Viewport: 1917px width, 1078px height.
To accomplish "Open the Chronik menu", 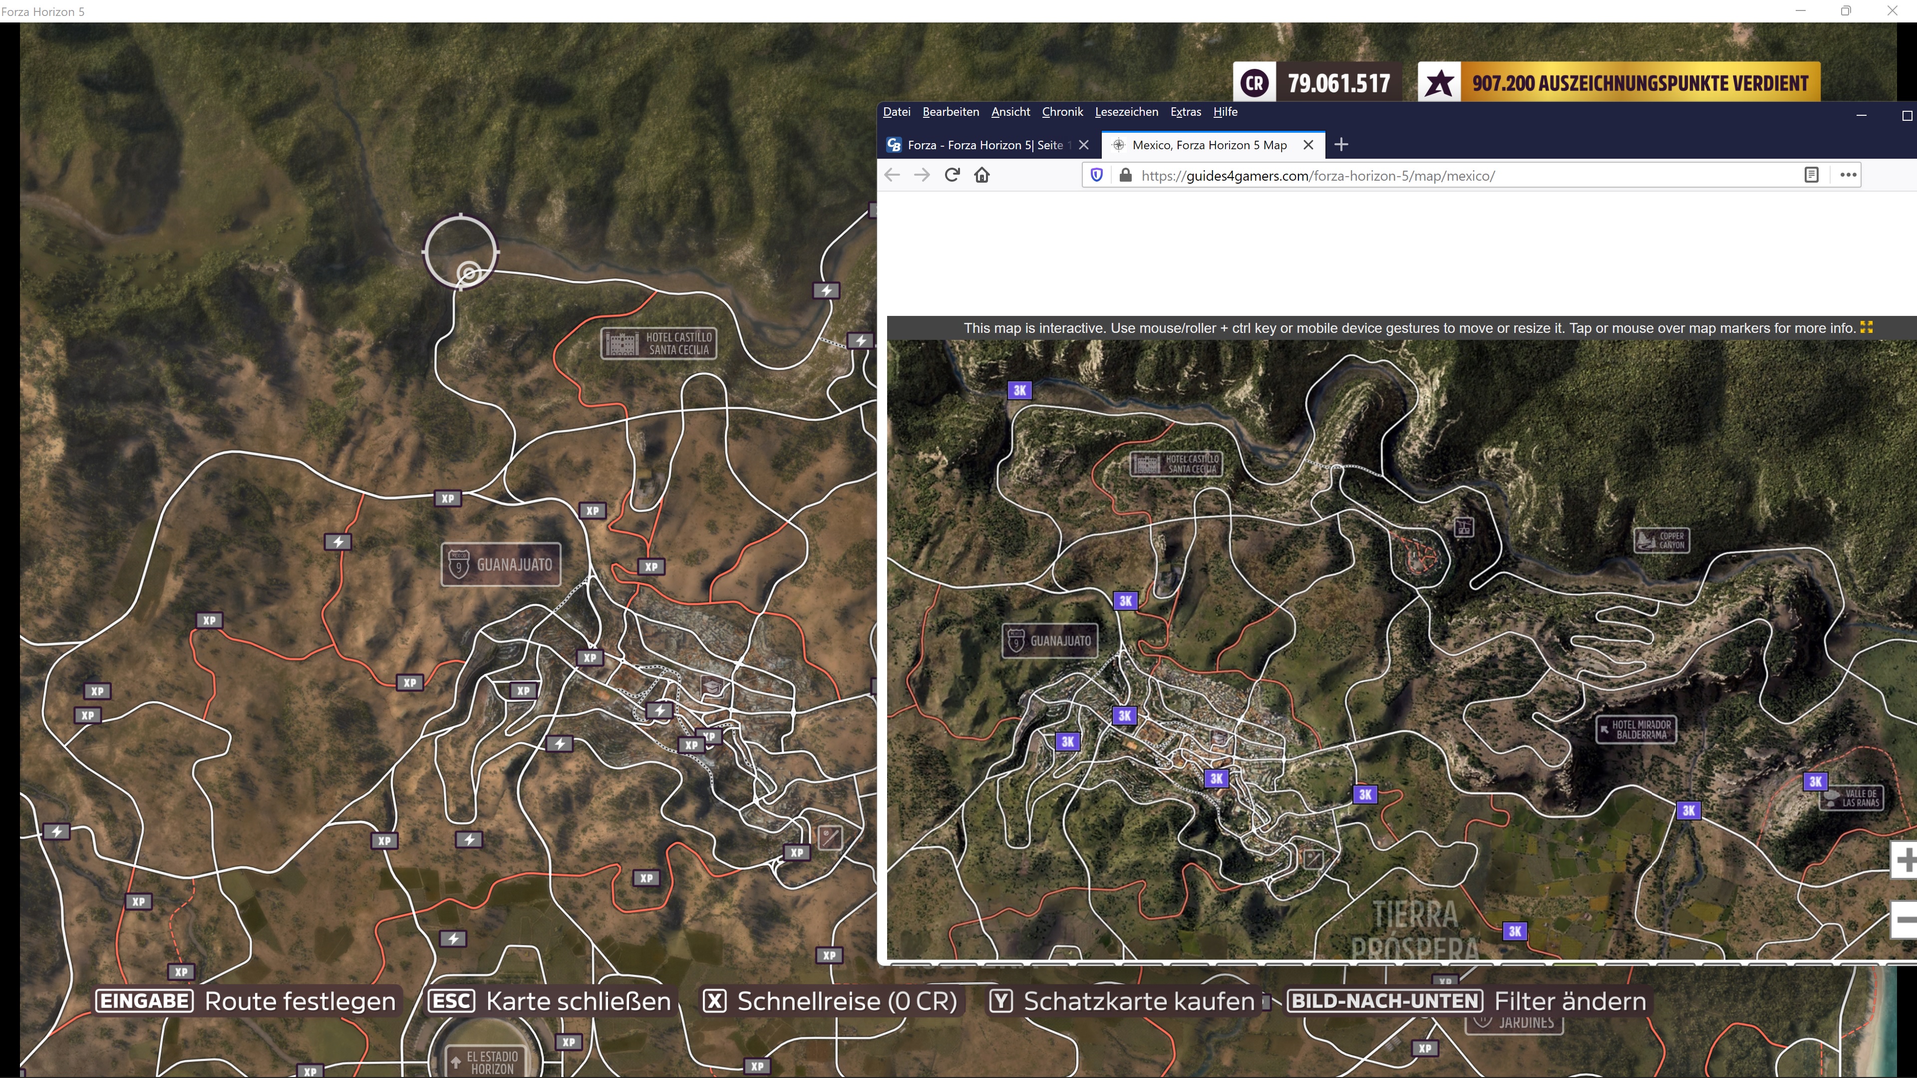I will click(x=1062, y=112).
